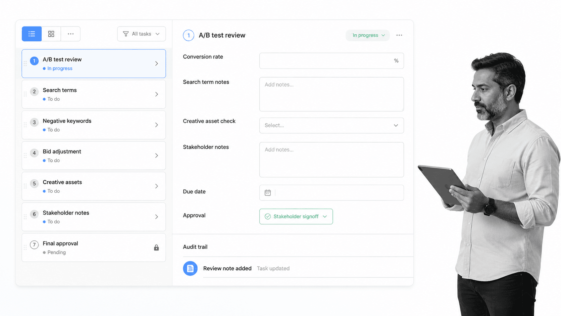561x316 pixels.
Task: Open the task more options ellipsis
Action: coord(399,35)
